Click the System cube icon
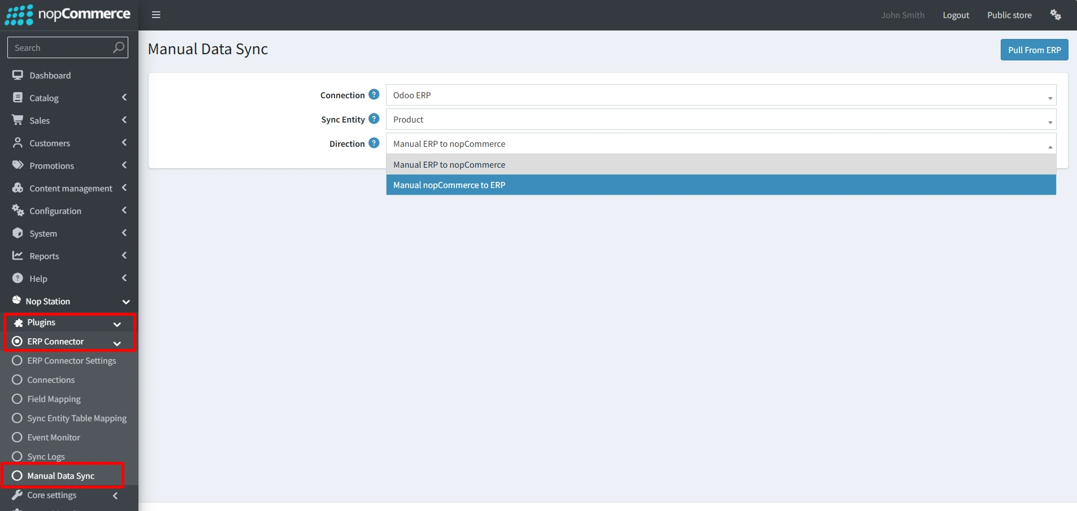 click(18, 233)
